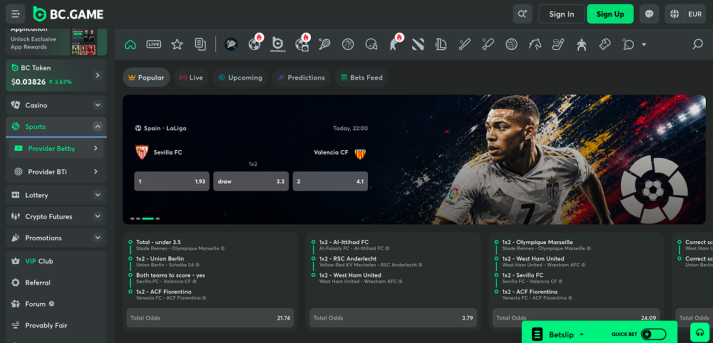
Task: Open language and EUR currency selector
Action: 685,14
